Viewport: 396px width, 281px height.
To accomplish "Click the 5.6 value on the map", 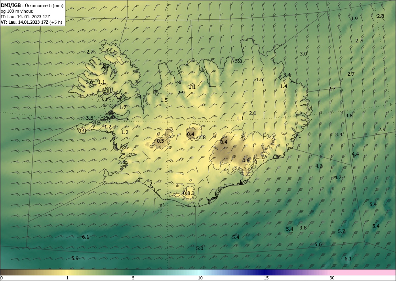I will click(318, 245).
